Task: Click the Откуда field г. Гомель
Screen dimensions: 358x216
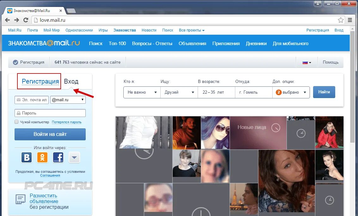Action: [254, 92]
